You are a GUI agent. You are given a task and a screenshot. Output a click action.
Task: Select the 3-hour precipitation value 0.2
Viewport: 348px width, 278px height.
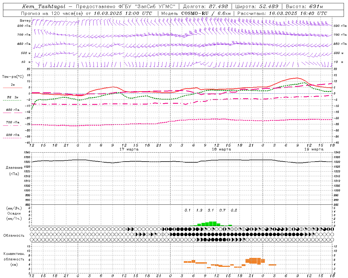click(234, 210)
